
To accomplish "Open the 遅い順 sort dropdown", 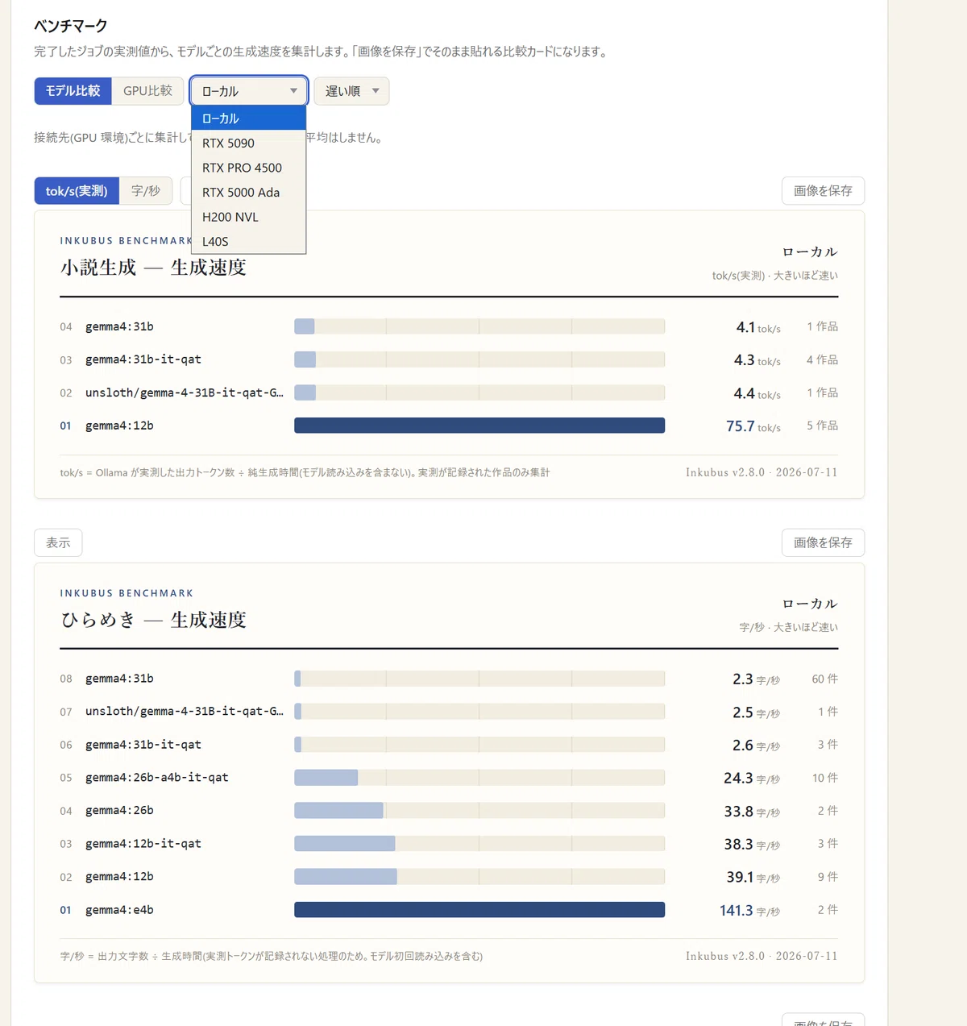I will (x=351, y=91).
